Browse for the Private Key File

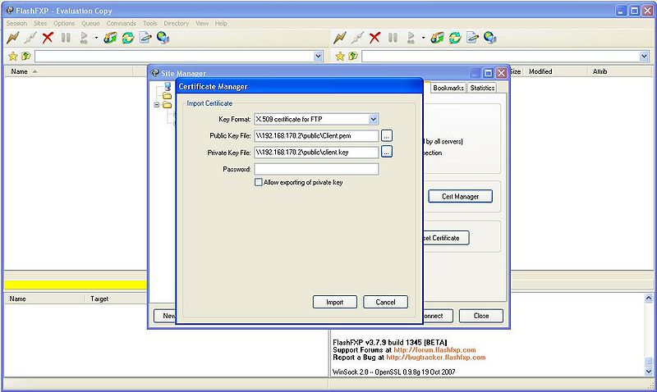387,152
